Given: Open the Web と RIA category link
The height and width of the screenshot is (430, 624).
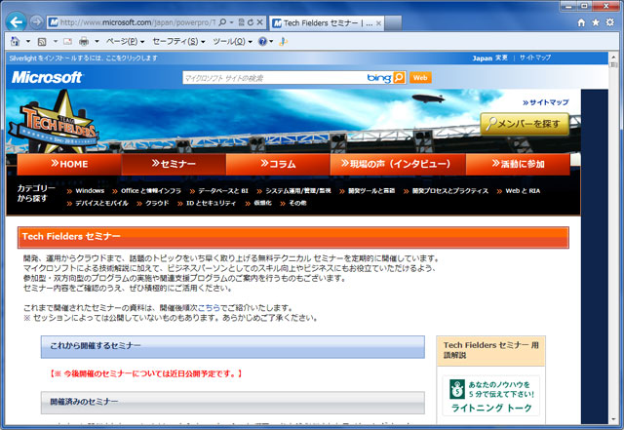Looking at the screenshot, I should pos(523,191).
